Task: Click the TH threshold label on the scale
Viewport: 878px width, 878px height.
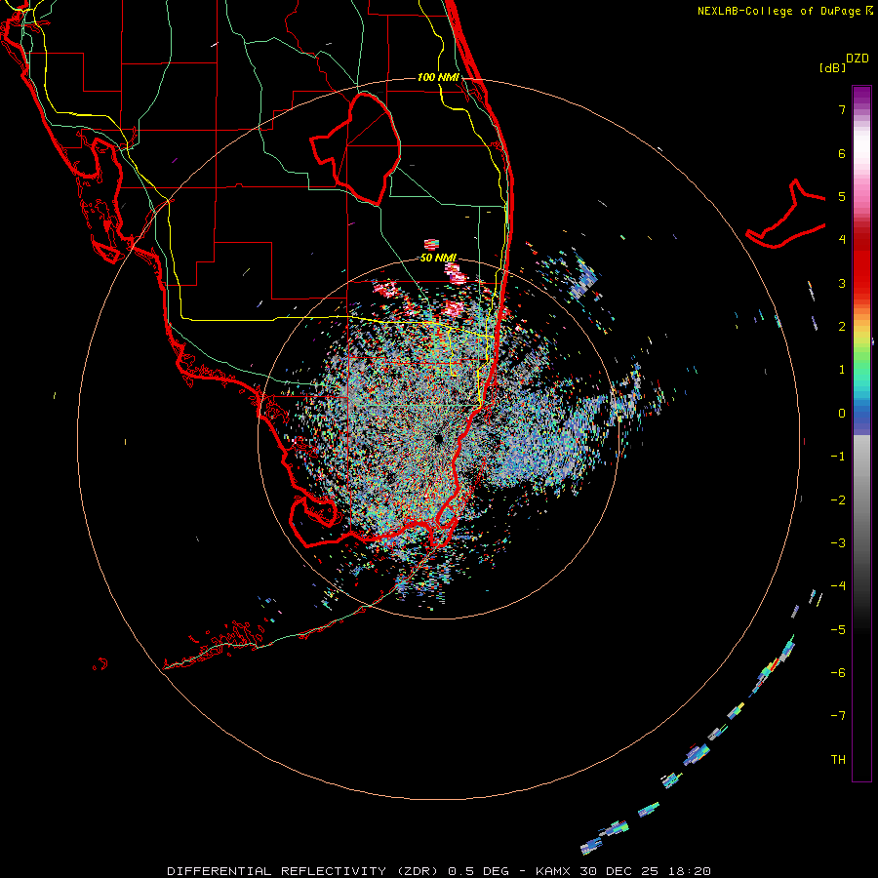Action: 838,760
